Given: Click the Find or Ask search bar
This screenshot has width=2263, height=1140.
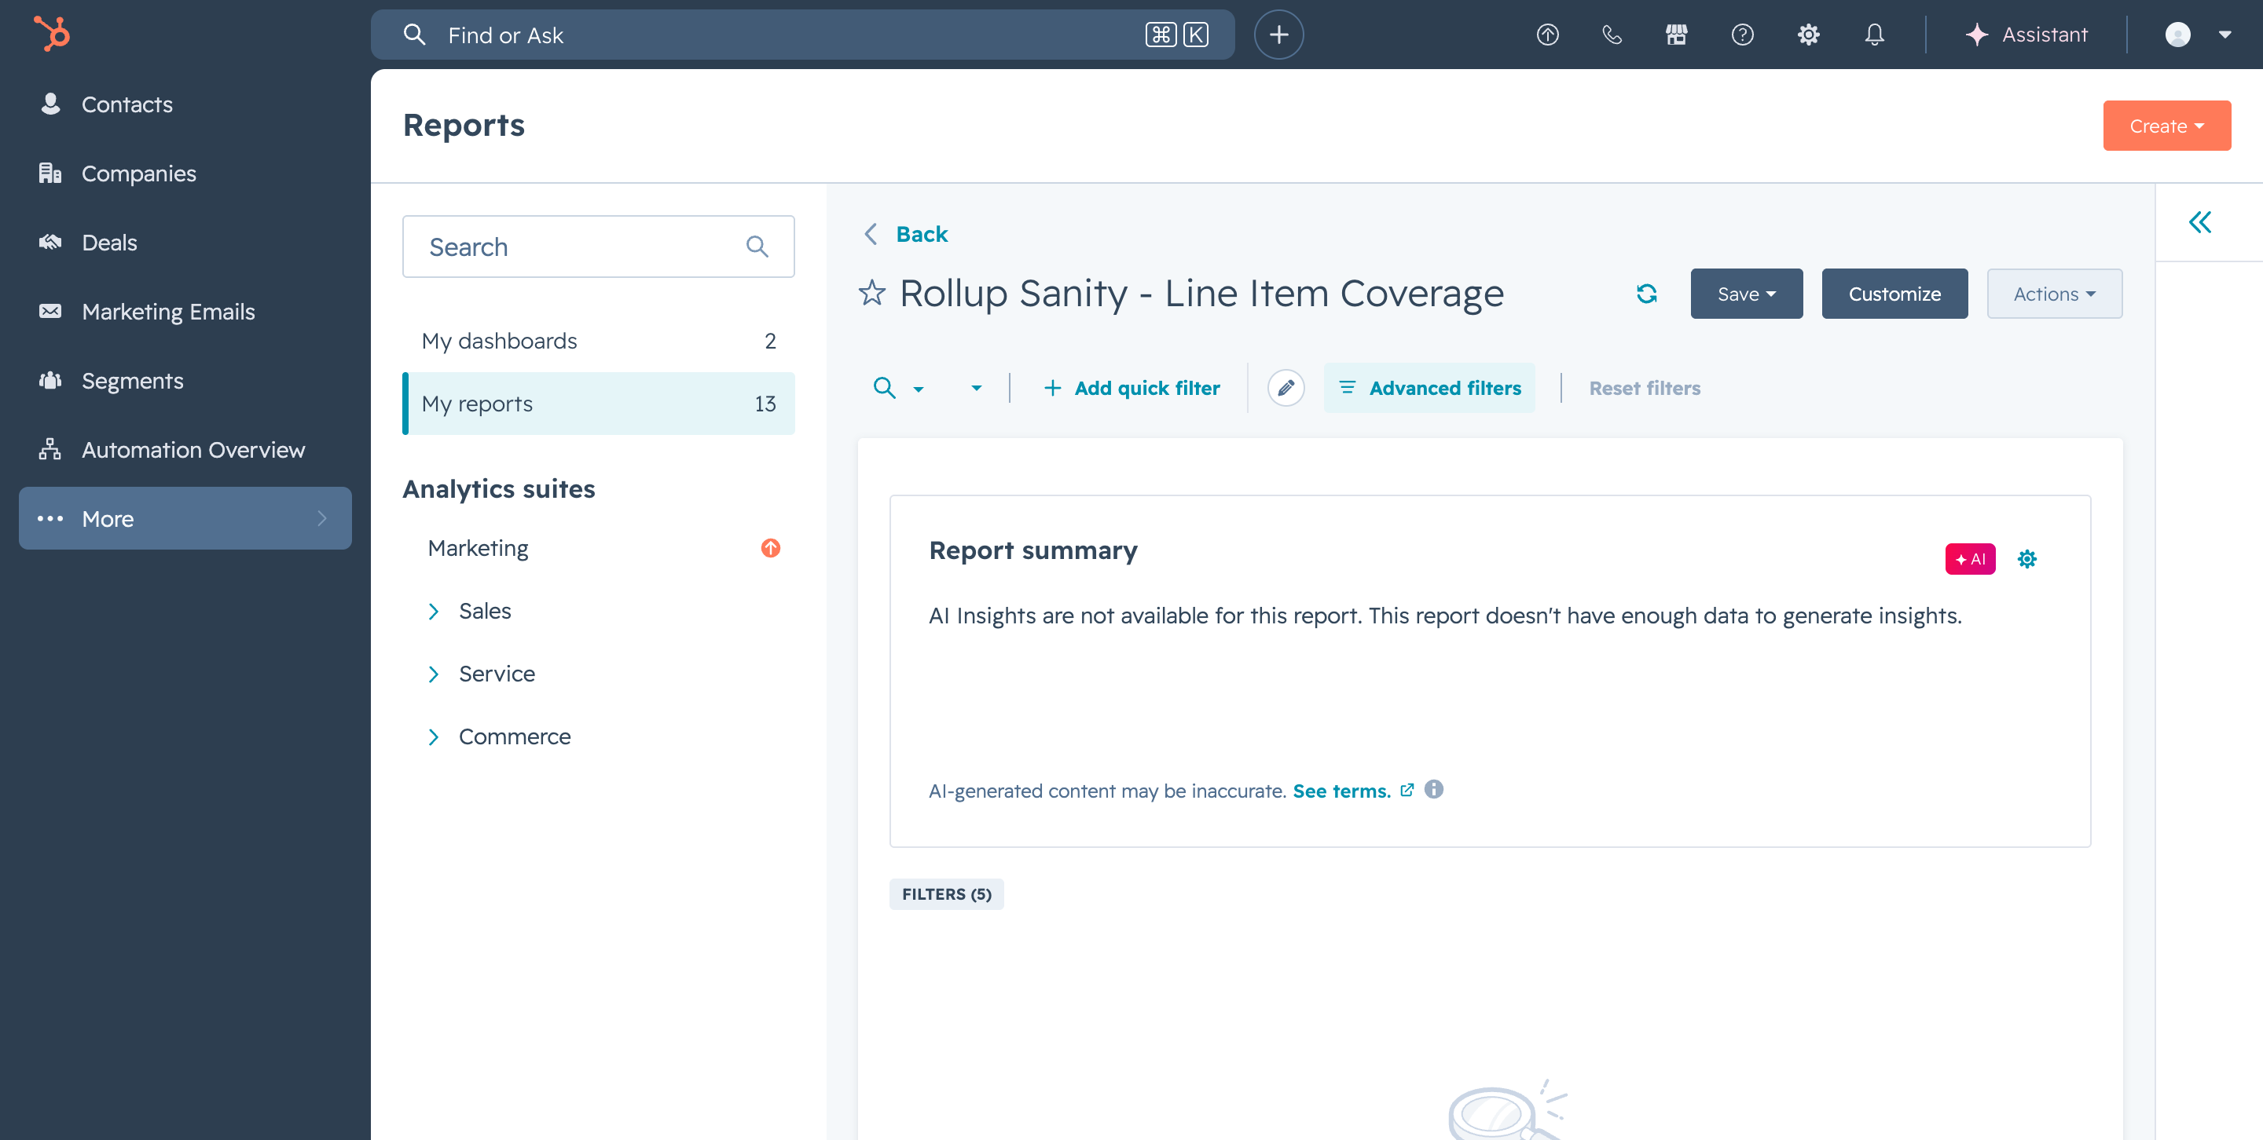Looking at the screenshot, I should 802,35.
